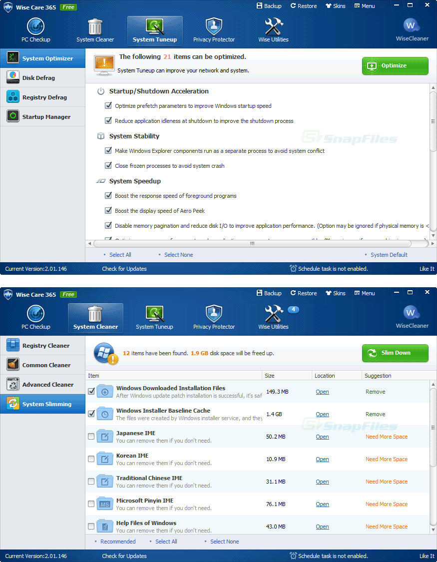The height and width of the screenshot is (562, 437).
Task: Click the green Optimize button
Action: click(395, 65)
